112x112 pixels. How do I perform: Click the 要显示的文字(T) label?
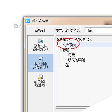(x=69, y=30)
